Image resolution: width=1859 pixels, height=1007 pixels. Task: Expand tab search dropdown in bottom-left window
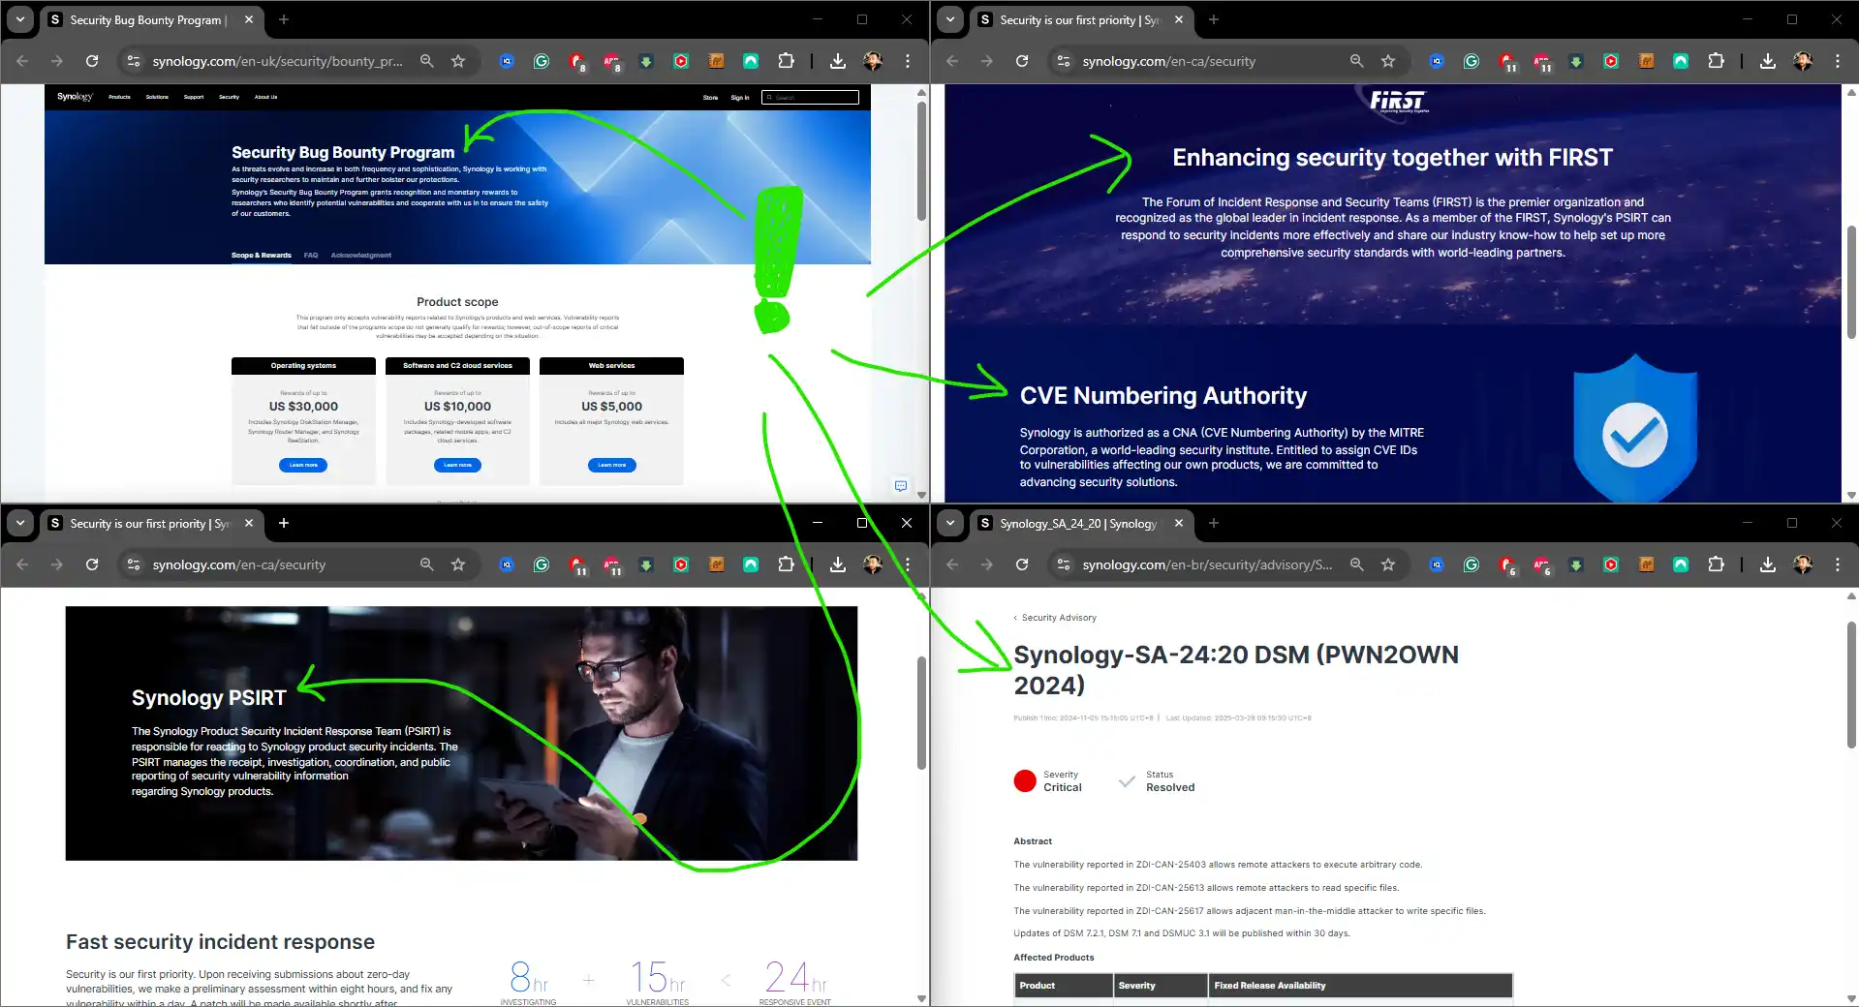(20, 523)
